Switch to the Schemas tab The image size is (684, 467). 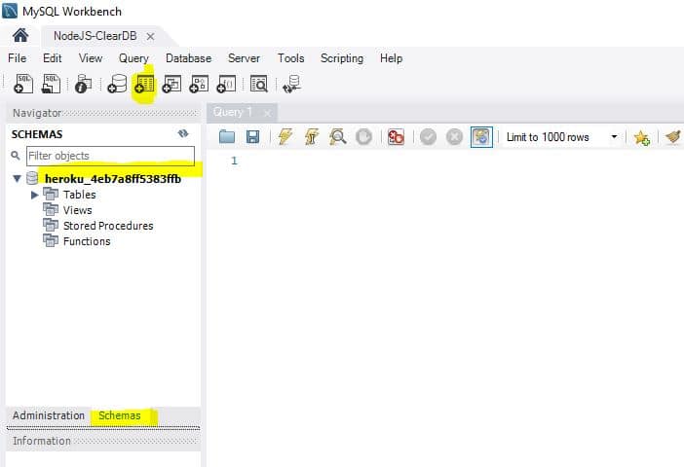click(120, 415)
